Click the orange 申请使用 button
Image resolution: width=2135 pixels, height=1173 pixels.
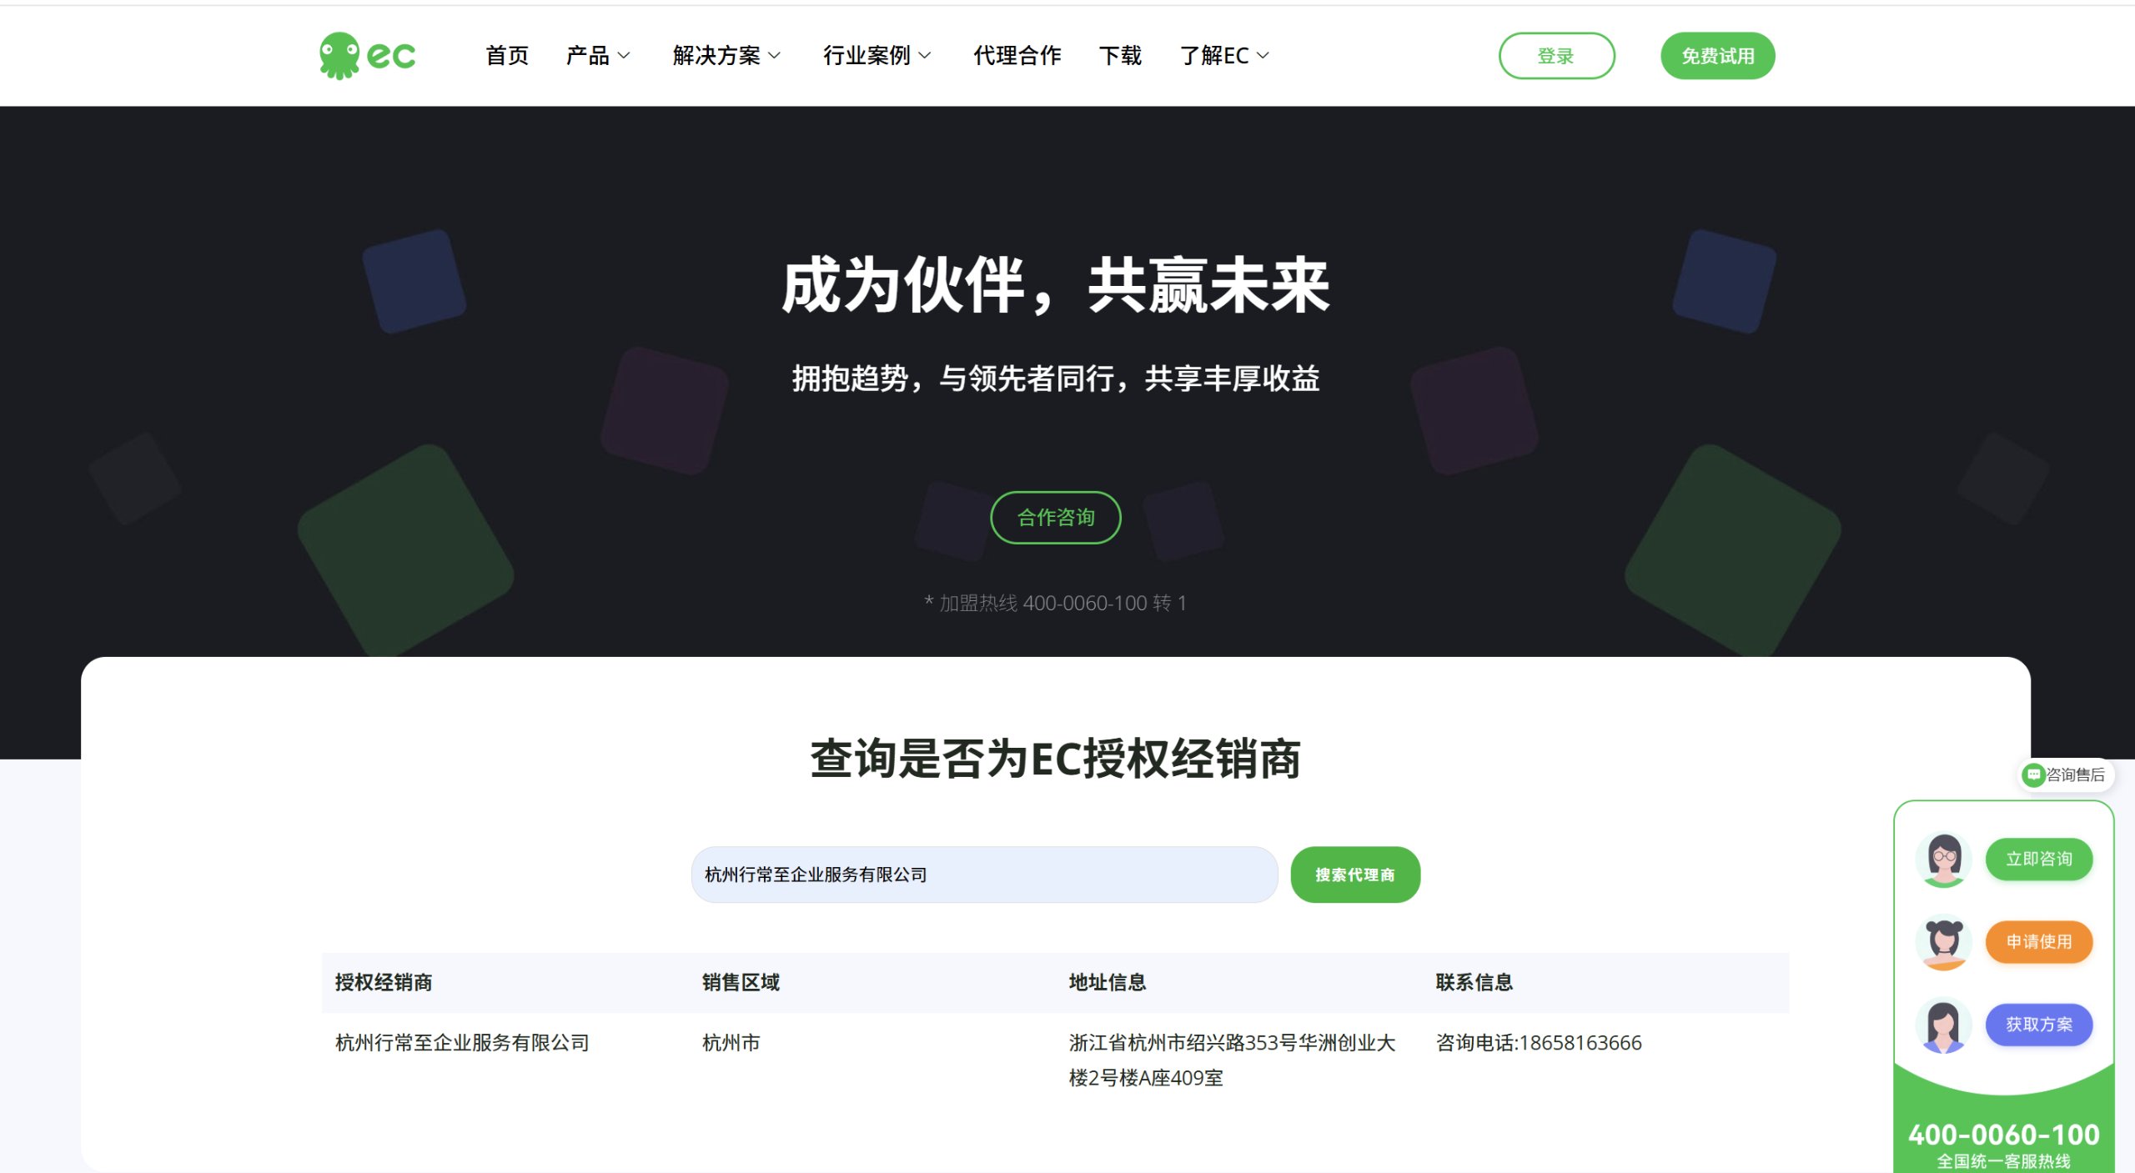[x=2039, y=942]
